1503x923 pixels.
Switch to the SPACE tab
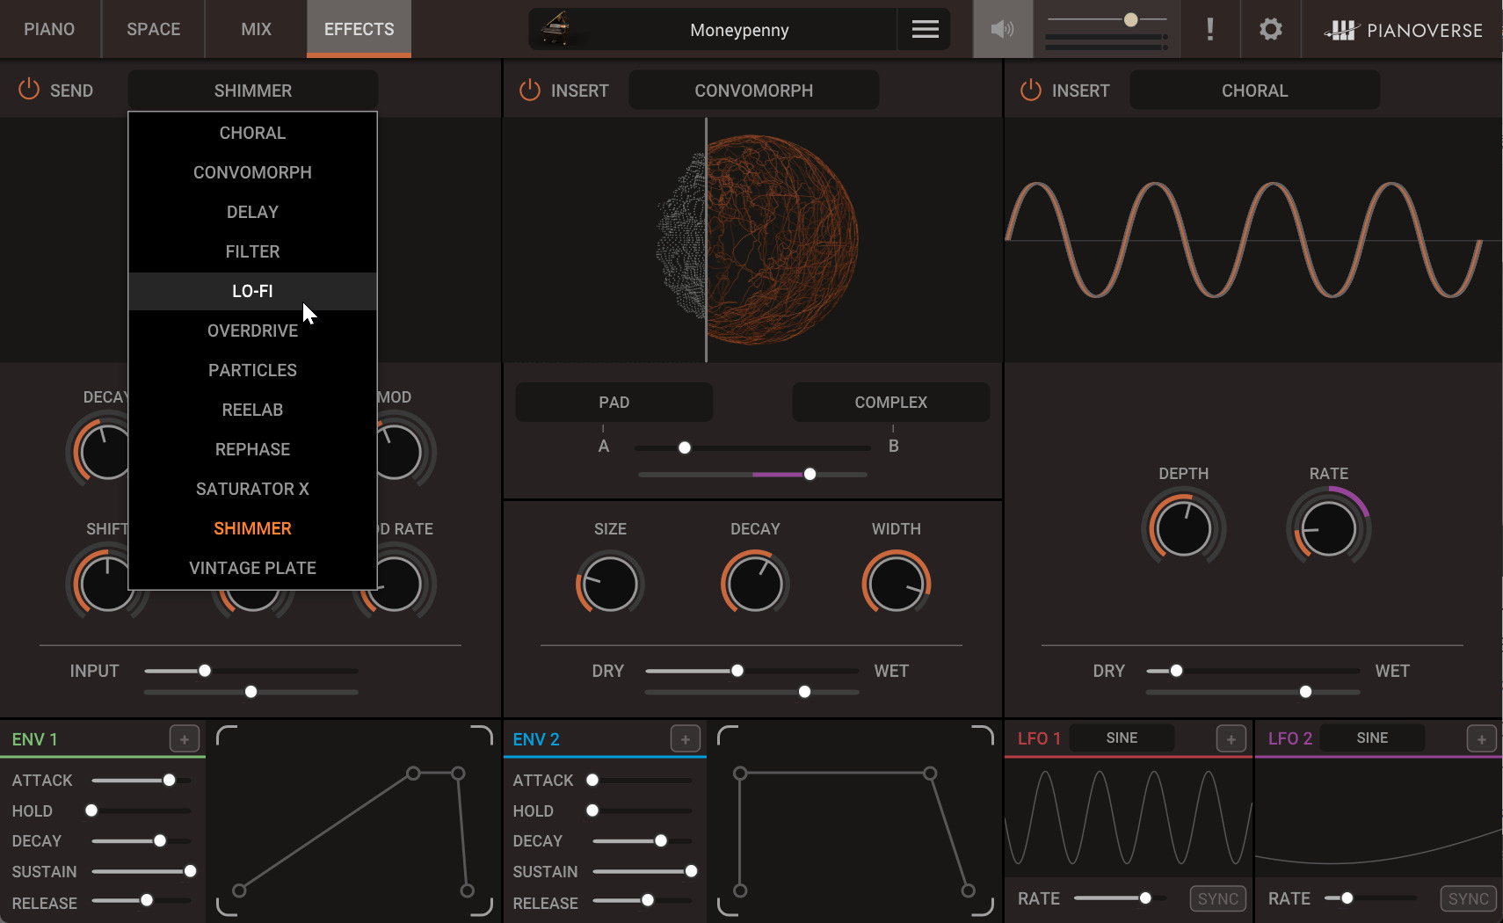click(x=154, y=29)
